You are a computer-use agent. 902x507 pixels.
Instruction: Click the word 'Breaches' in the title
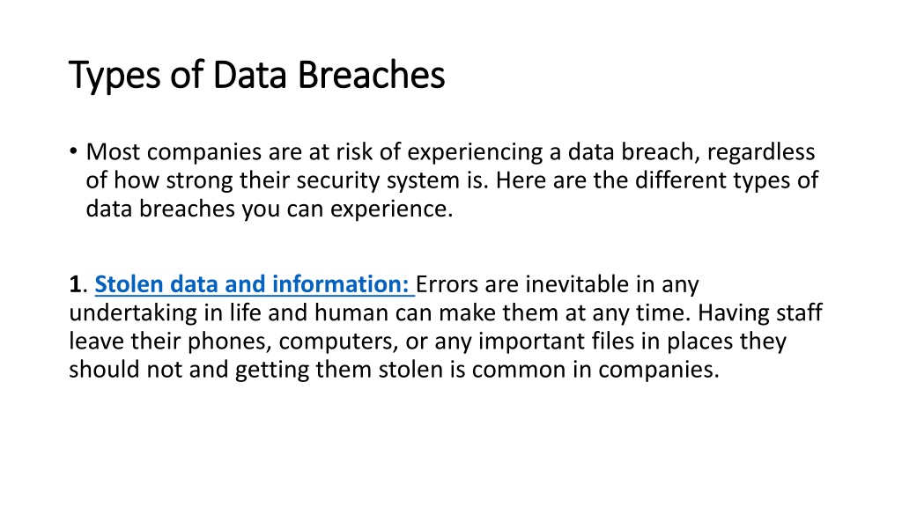tap(372, 75)
